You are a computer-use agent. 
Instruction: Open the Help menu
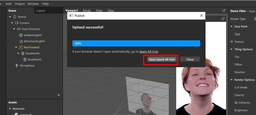click(45, 4)
